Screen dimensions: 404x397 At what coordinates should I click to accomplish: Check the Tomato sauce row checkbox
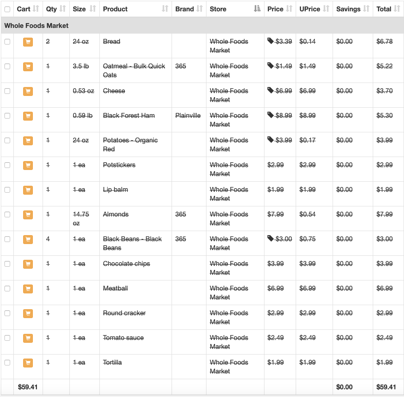pyautogui.click(x=7, y=338)
